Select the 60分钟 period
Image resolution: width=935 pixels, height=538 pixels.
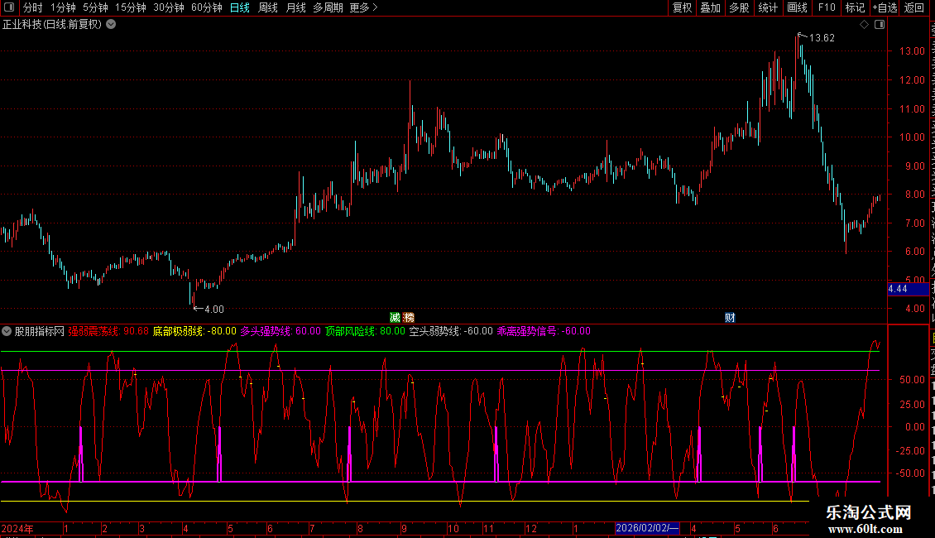(x=207, y=7)
